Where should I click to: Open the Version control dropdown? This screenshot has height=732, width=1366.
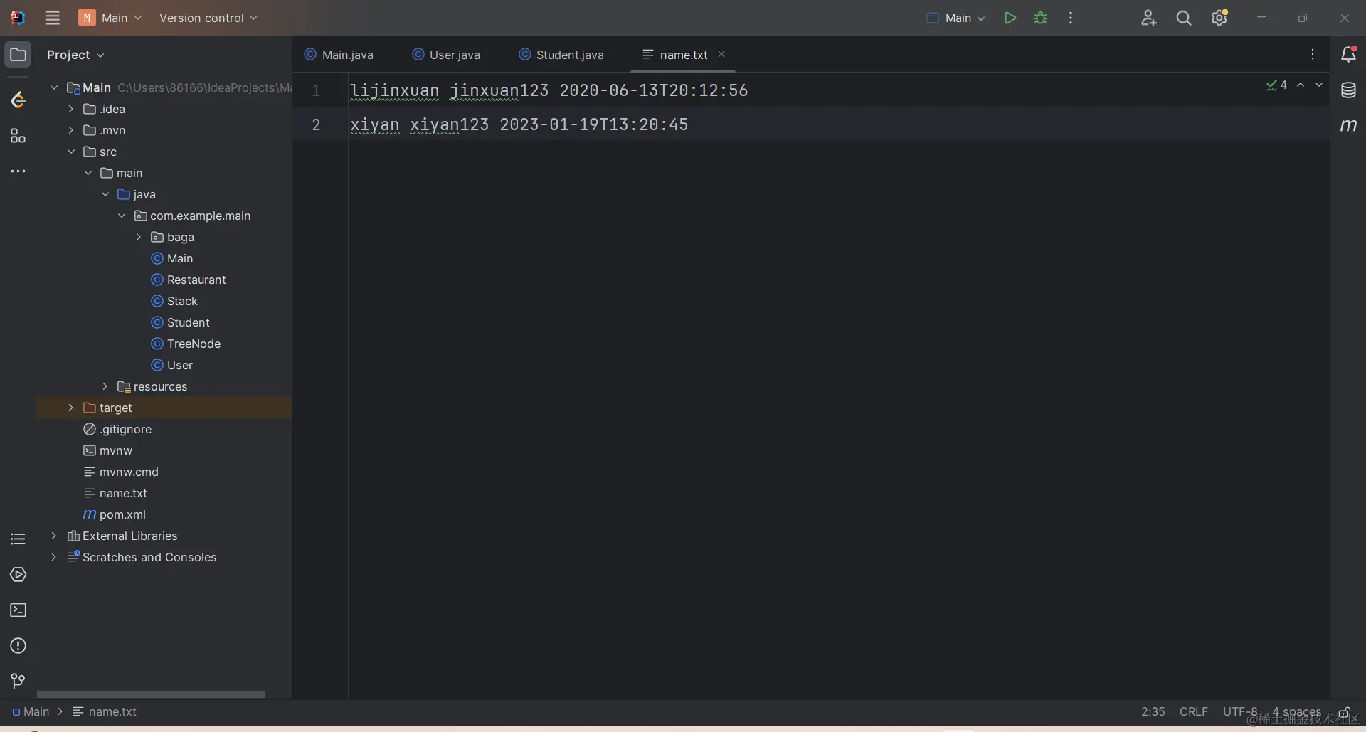point(208,18)
